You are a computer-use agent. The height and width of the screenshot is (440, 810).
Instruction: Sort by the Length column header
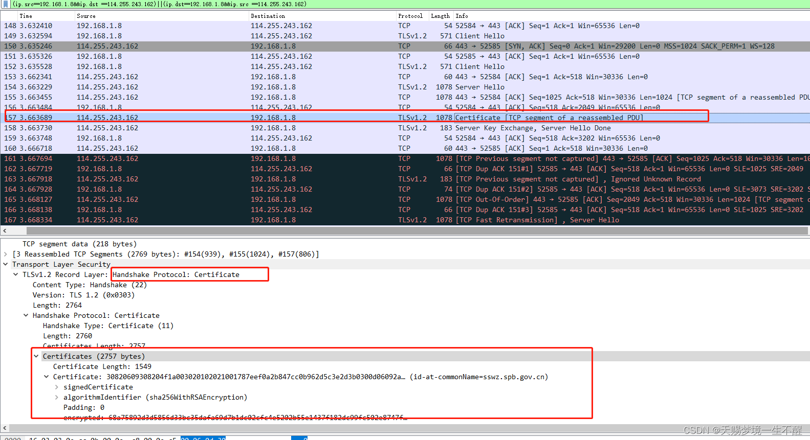pyautogui.click(x=440, y=16)
